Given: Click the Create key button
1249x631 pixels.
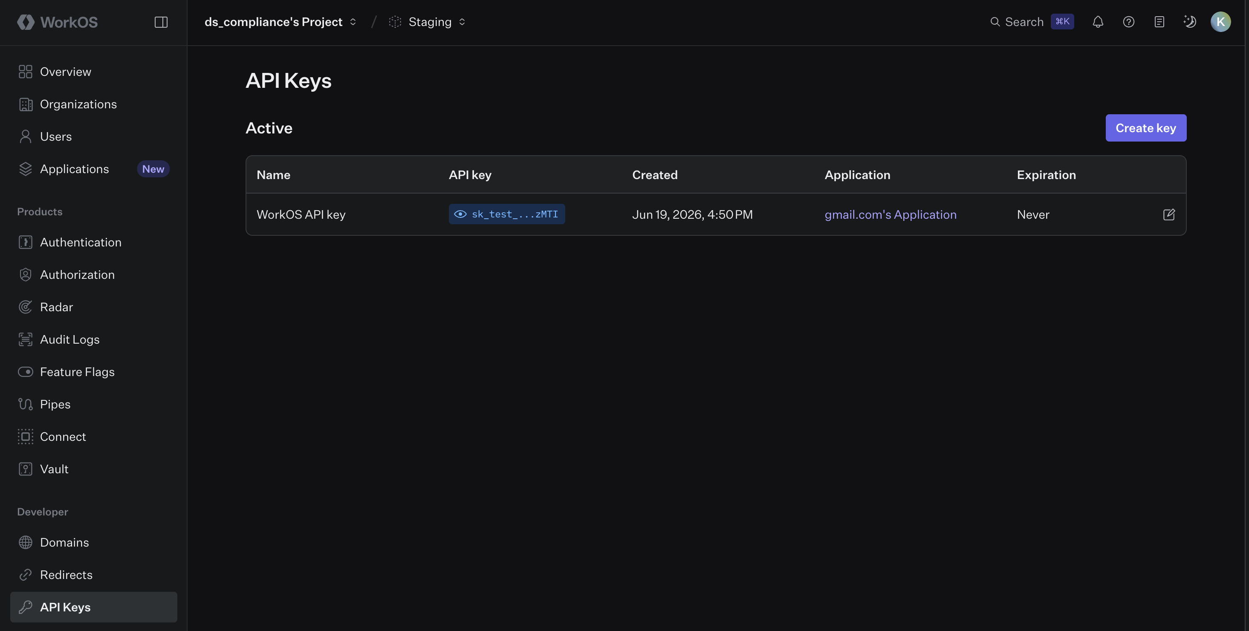Looking at the screenshot, I should pyautogui.click(x=1146, y=128).
